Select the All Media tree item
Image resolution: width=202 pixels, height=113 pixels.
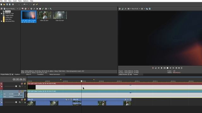(8, 12)
